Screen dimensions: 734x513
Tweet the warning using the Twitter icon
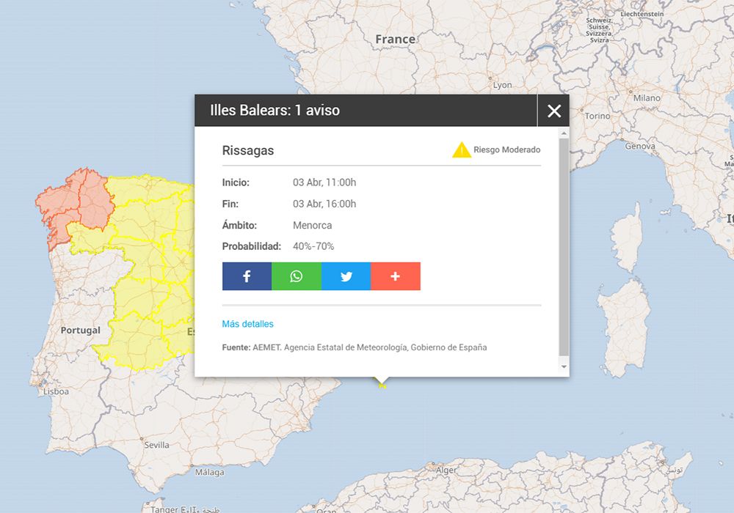[x=346, y=276]
